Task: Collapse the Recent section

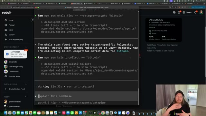Action: tap(26, 97)
